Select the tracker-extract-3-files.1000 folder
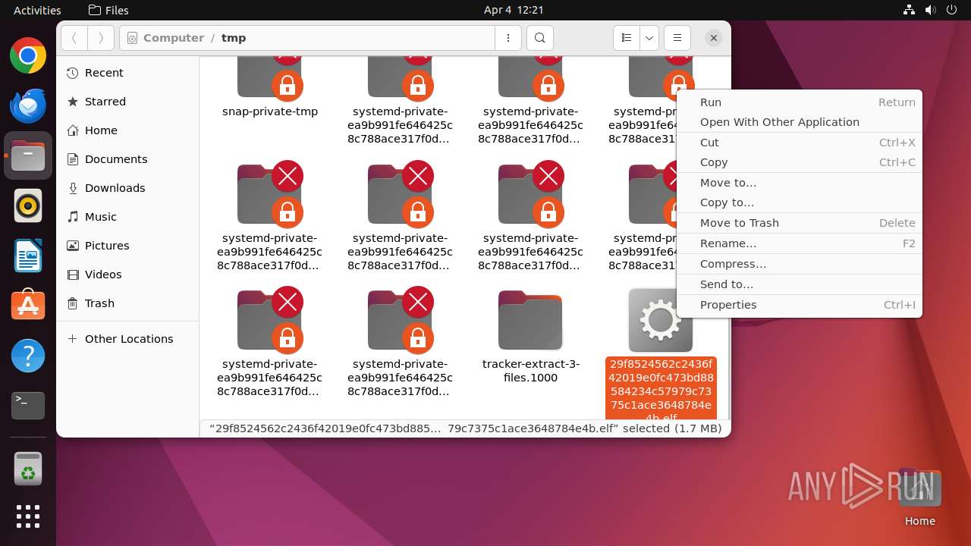Image resolution: width=971 pixels, height=546 pixels. click(530, 337)
